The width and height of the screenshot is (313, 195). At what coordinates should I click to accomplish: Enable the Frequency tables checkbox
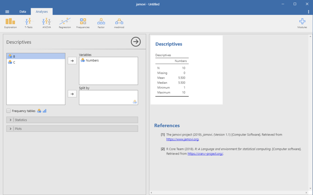(x=8, y=111)
